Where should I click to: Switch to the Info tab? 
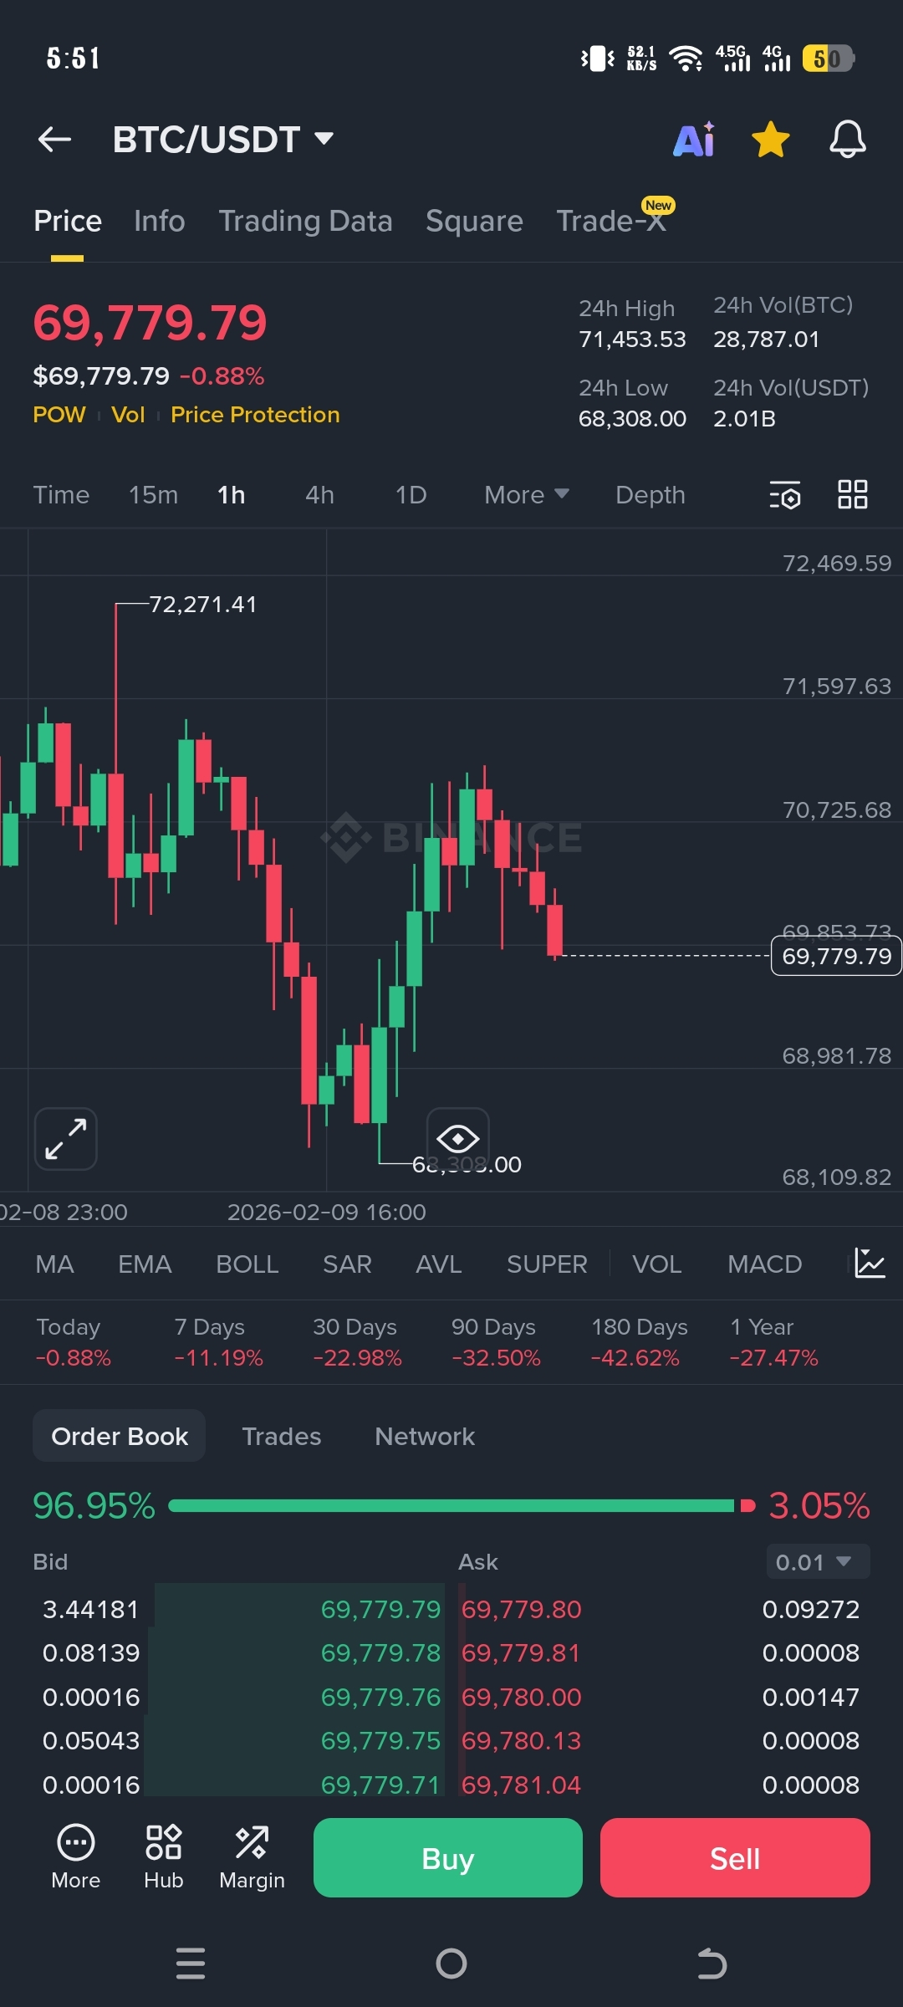coord(160,221)
